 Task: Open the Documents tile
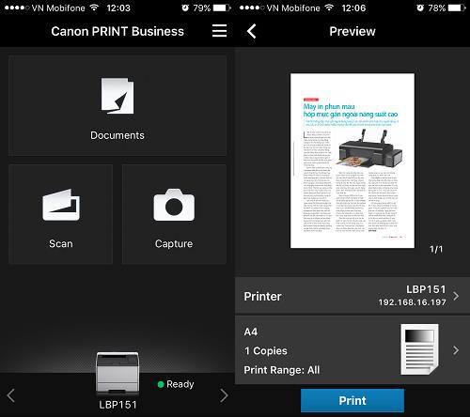117,105
